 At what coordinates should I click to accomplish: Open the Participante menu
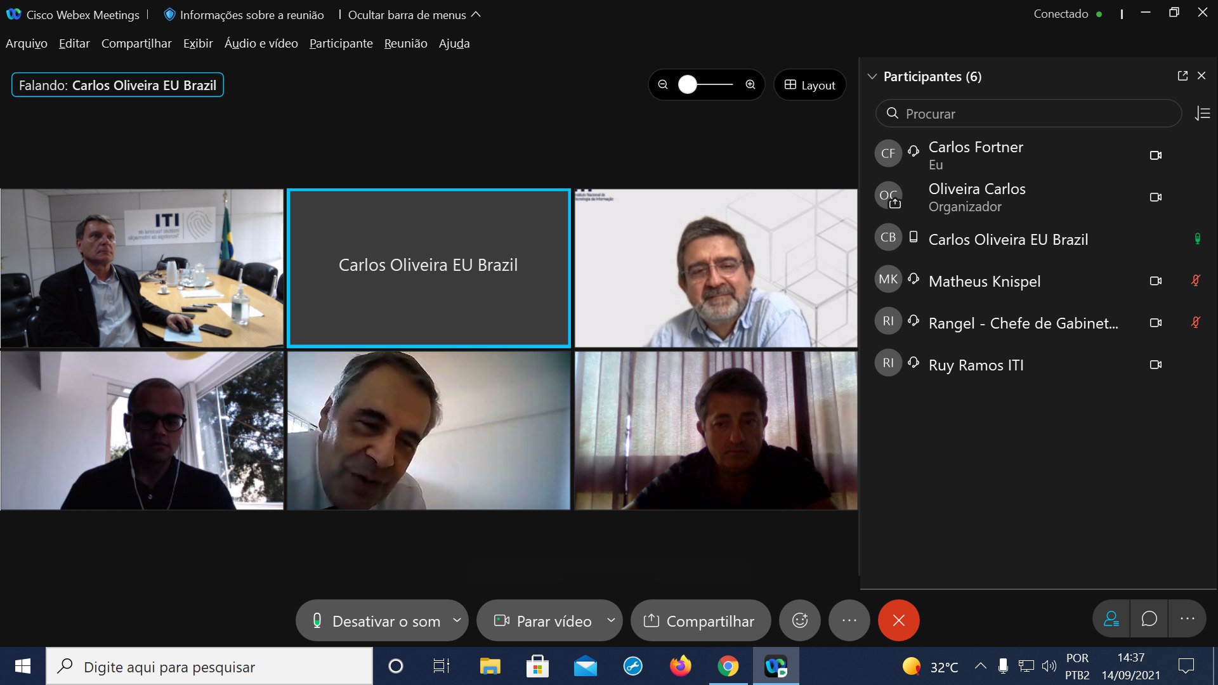pyautogui.click(x=341, y=43)
